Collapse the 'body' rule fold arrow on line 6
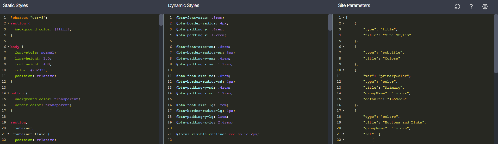The image size is (498, 144). coord(8,47)
